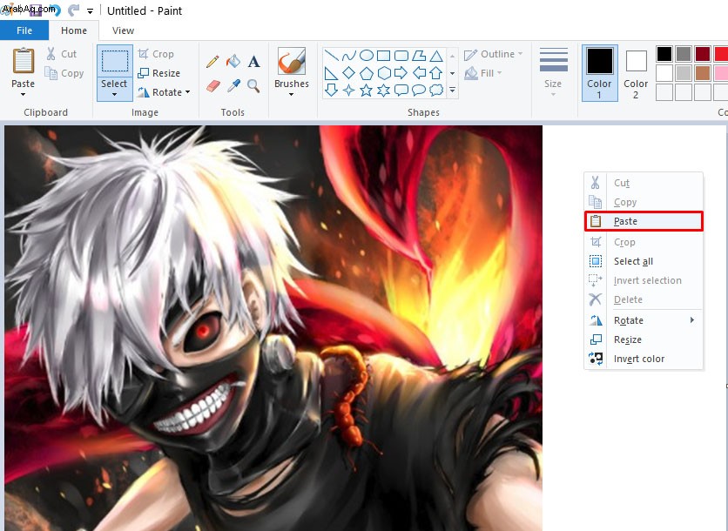This screenshot has height=531, width=728.
Task: Choose the Left arrow shape
Action: tap(419, 73)
